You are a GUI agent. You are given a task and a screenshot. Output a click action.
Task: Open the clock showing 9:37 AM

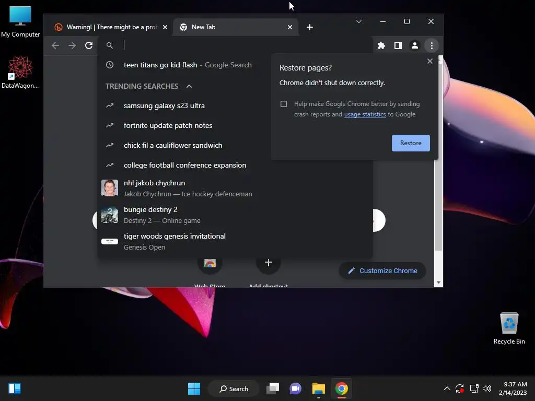click(x=513, y=388)
